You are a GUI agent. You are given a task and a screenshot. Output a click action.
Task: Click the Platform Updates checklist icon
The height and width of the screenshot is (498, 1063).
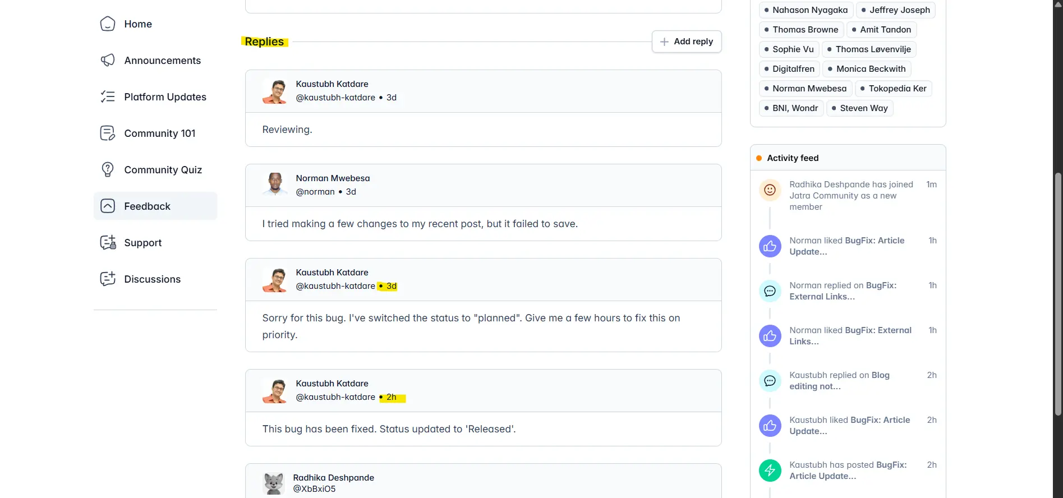pos(108,97)
